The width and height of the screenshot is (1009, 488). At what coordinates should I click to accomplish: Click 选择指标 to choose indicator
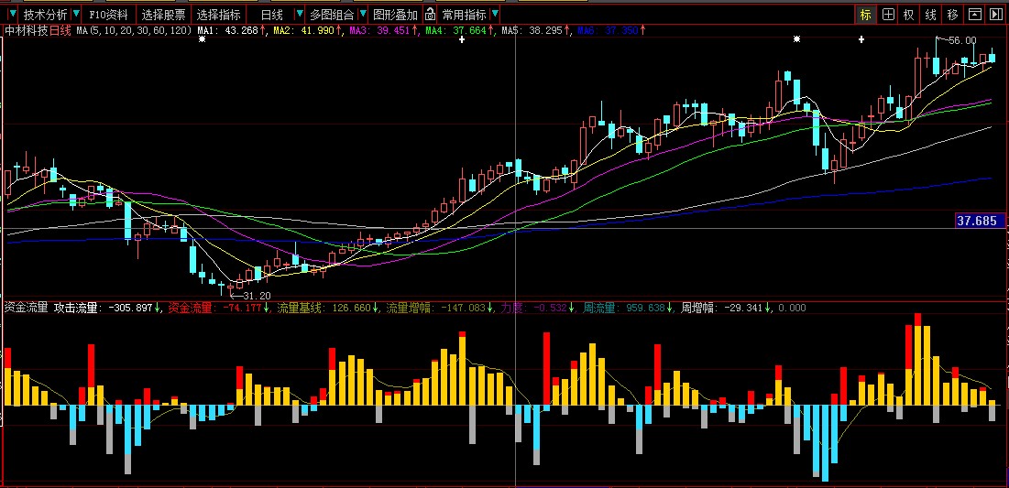point(219,15)
